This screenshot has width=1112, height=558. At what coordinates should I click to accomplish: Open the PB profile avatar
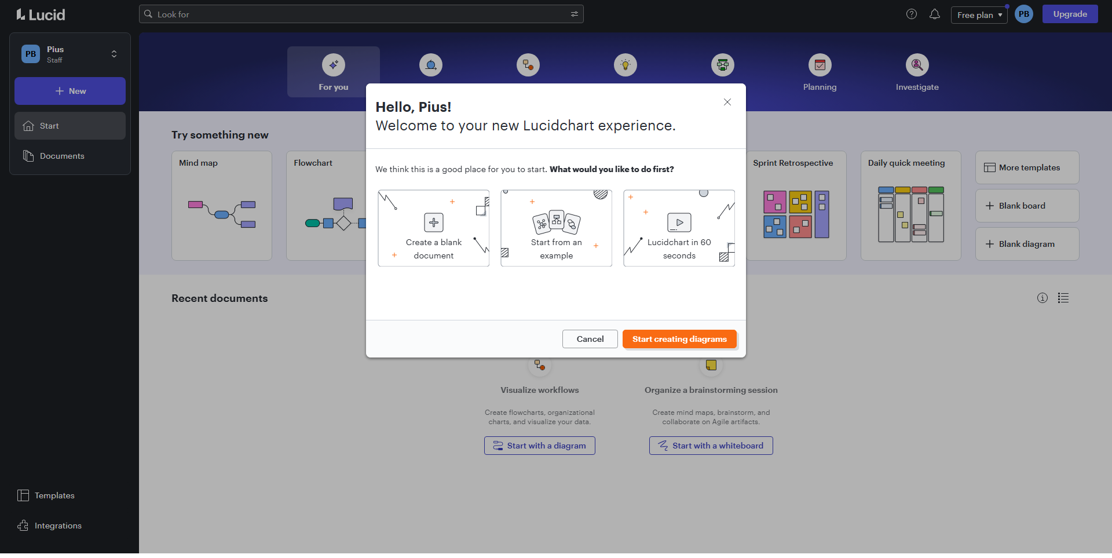click(x=1024, y=14)
